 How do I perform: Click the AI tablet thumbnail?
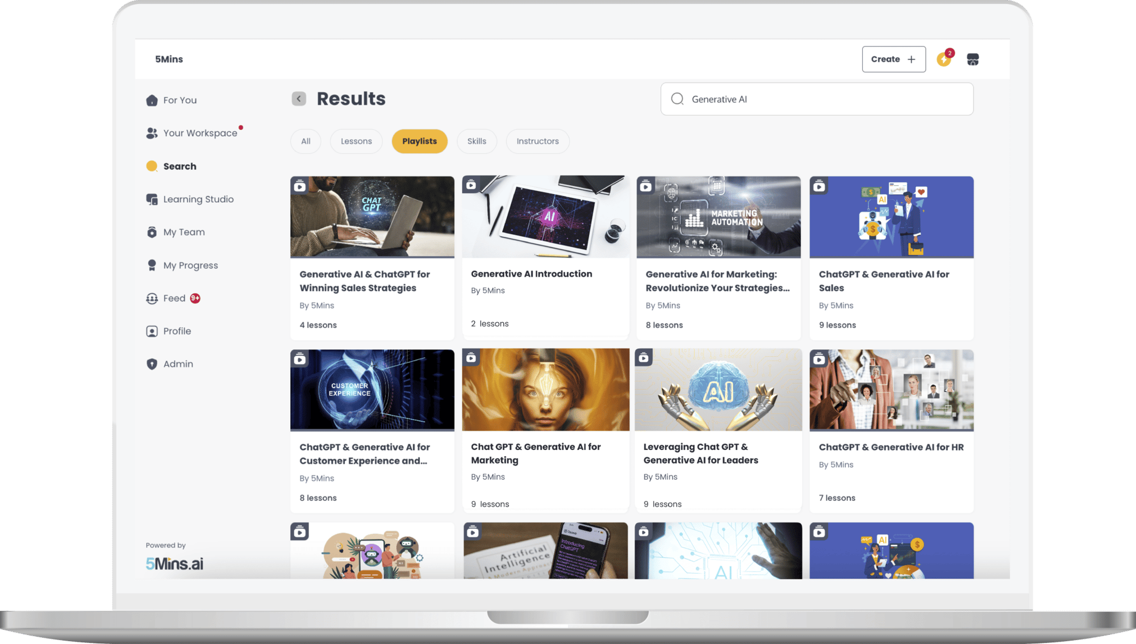545,216
